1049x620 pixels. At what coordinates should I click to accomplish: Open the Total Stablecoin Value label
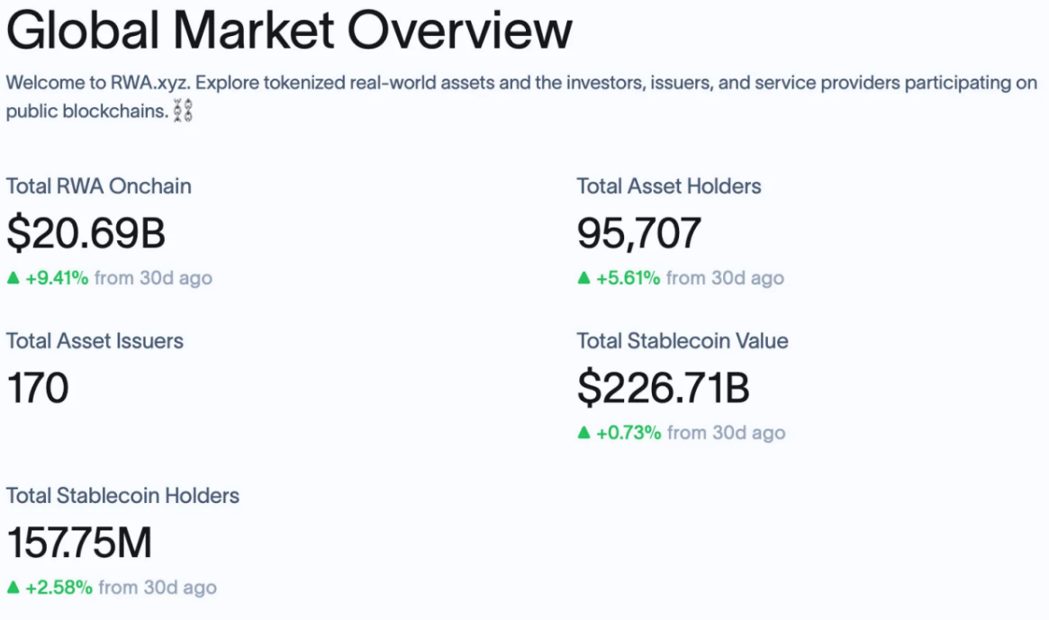click(x=683, y=341)
